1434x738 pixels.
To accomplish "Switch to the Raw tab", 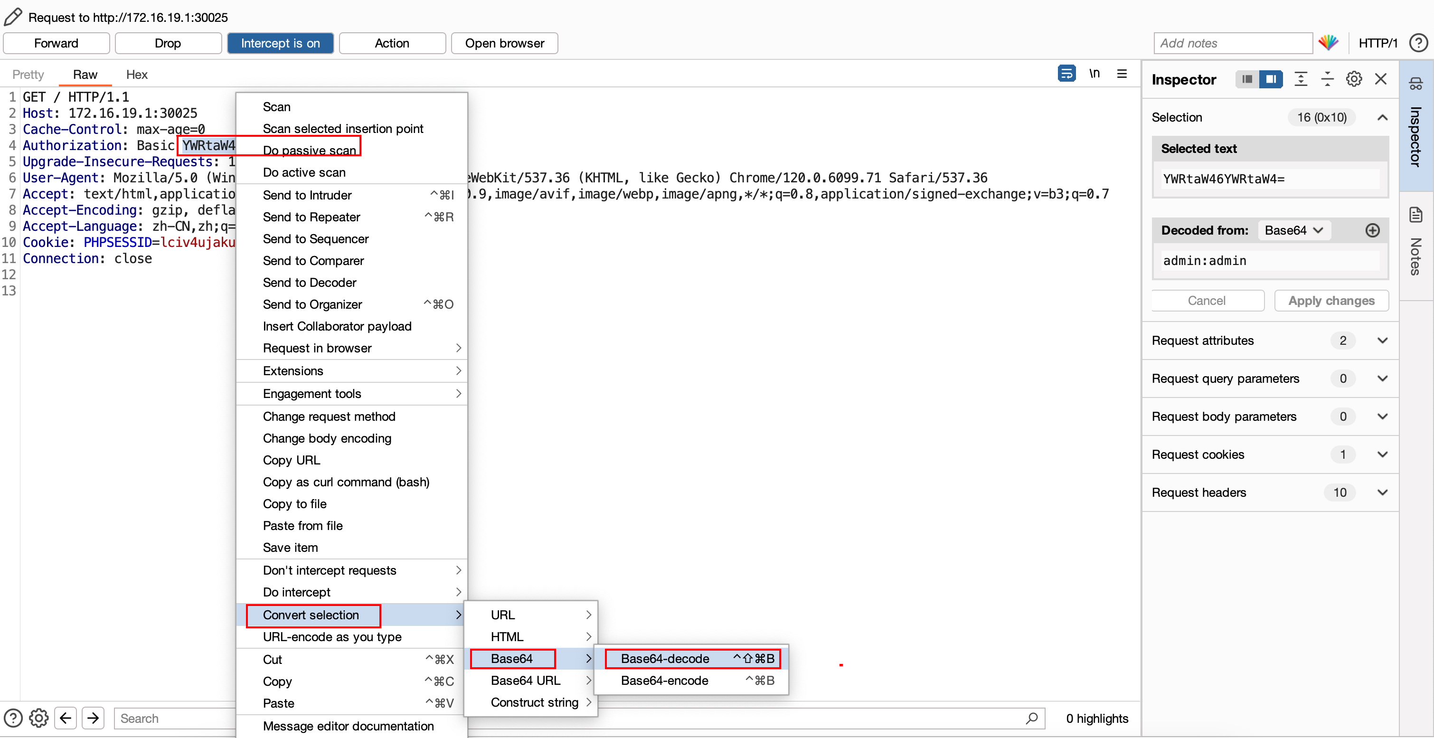I will point(85,75).
